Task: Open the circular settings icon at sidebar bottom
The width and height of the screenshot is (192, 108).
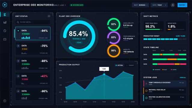Action: coord(5,101)
